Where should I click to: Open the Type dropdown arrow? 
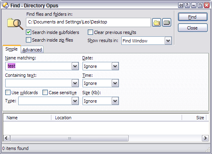pyautogui.click(x=75, y=101)
